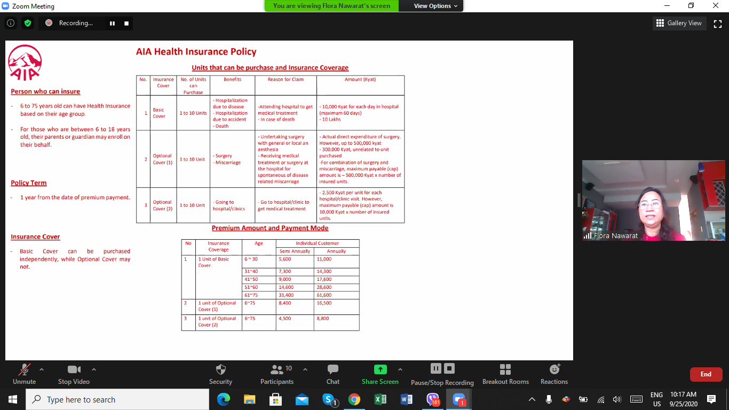Pause recording in top indicator
729x410 pixels.
point(112,23)
